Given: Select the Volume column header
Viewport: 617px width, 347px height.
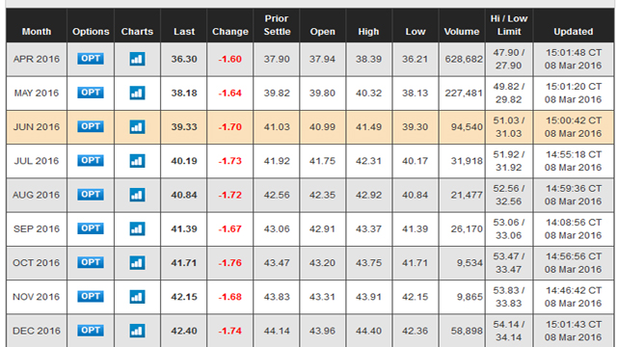Looking at the screenshot, I should coord(462,32).
